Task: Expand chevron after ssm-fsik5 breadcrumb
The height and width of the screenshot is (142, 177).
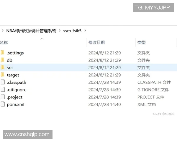Action: pyautogui.click(x=85, y=30)
